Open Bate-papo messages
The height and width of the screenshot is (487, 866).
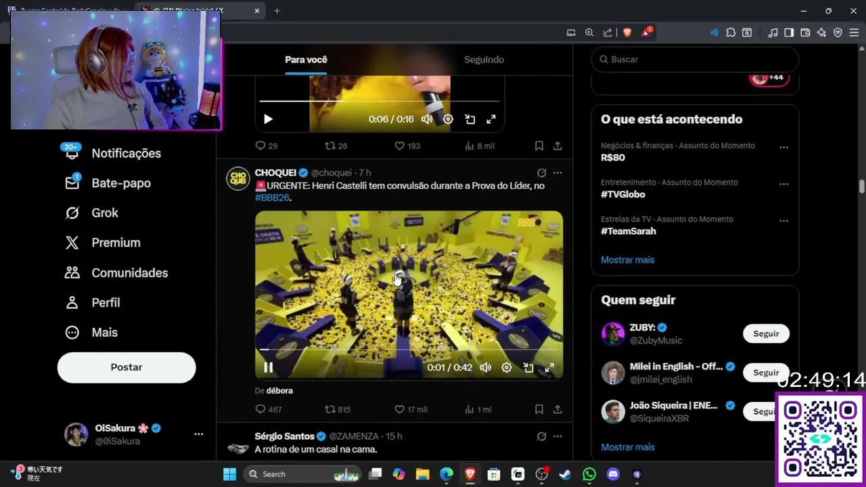pyautogui.click(x=108, y=183)
